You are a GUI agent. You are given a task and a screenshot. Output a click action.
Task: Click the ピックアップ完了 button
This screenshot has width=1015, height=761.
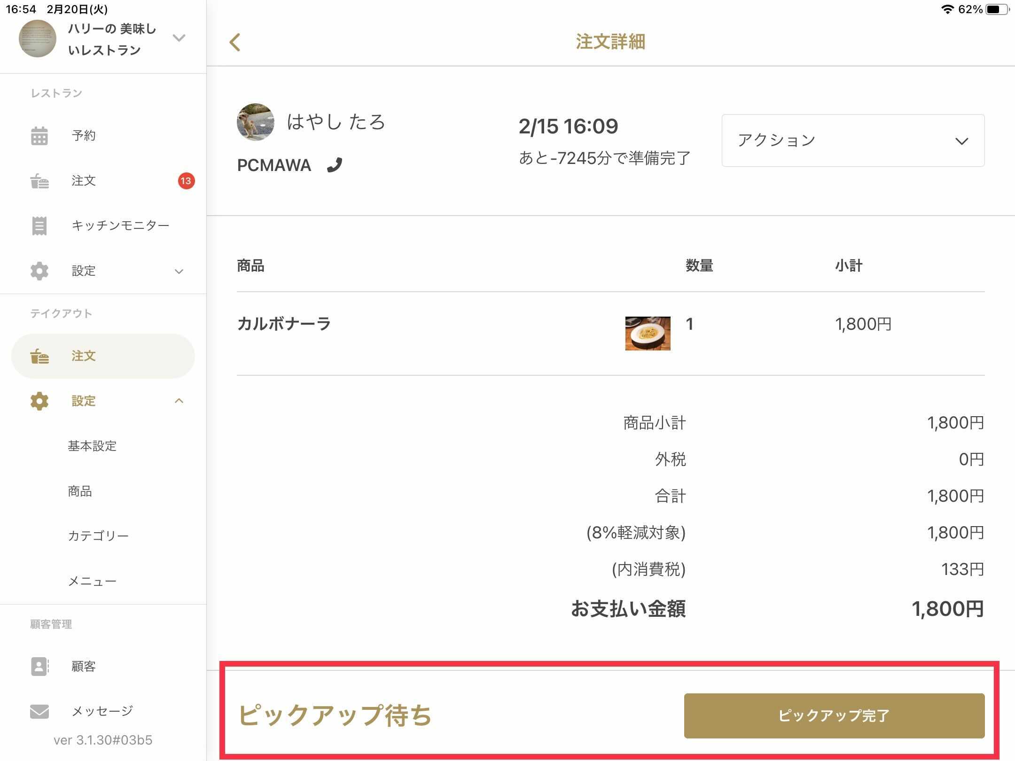(834, 715)
